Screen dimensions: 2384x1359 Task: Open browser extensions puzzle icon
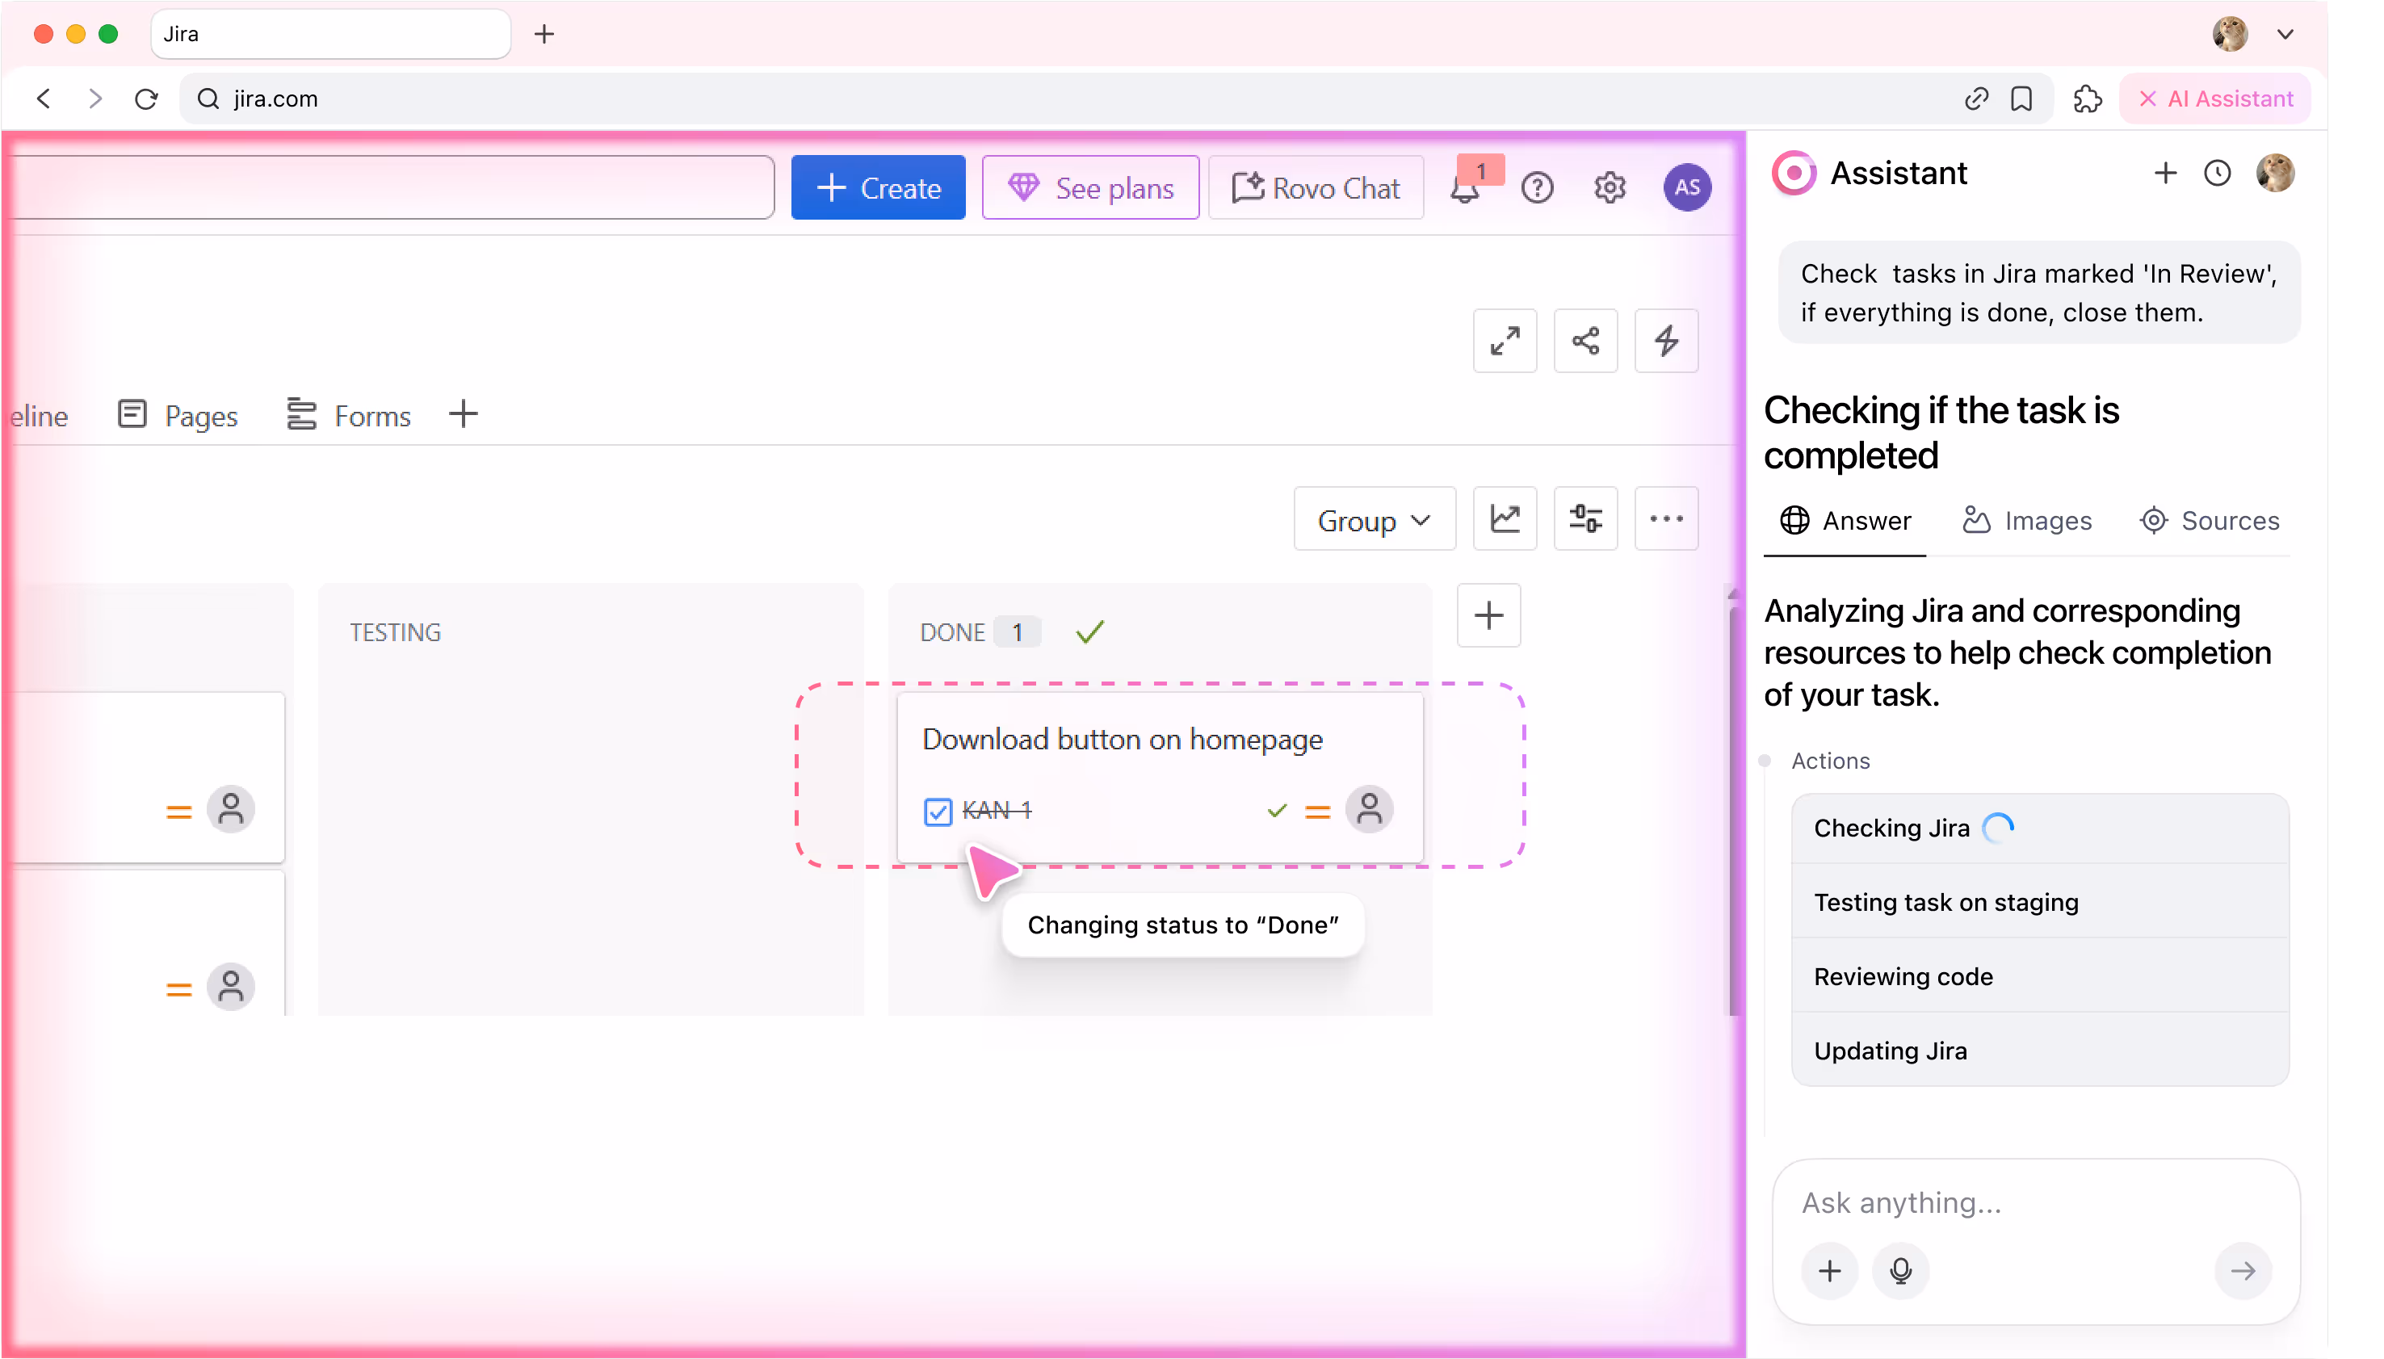[x=2086, y=98]
